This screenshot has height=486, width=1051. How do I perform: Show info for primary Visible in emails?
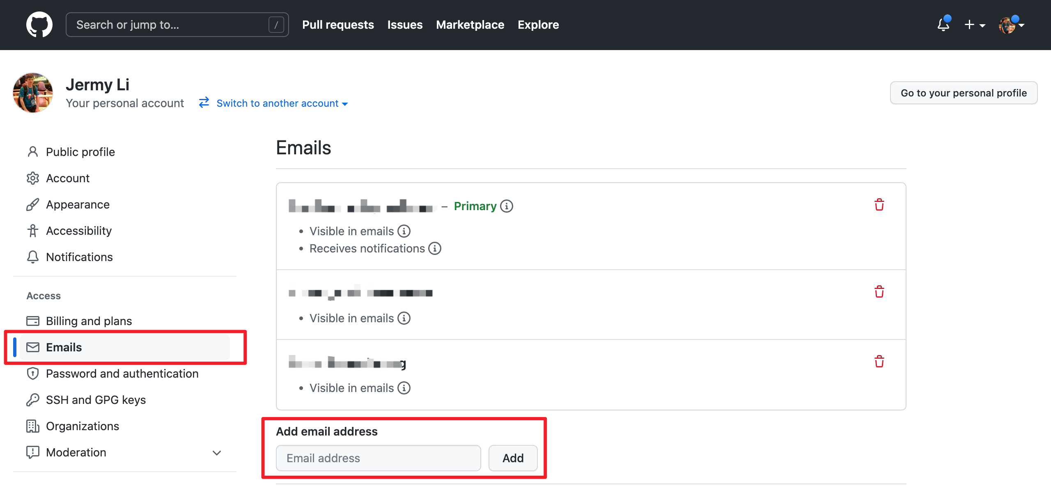[404, 232]
